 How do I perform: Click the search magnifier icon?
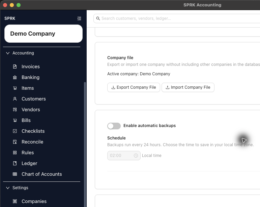98,18
